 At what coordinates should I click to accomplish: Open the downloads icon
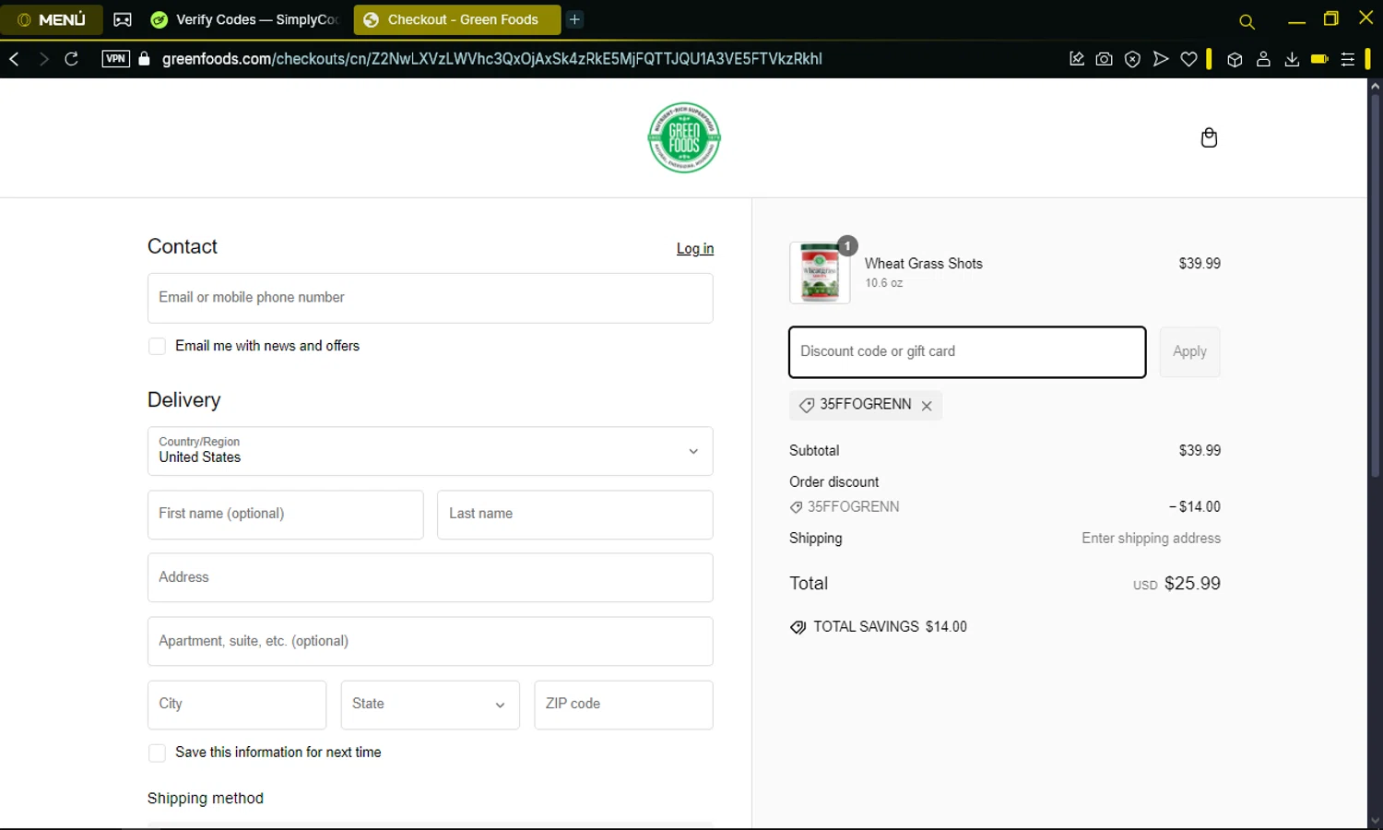(1292, 59)
